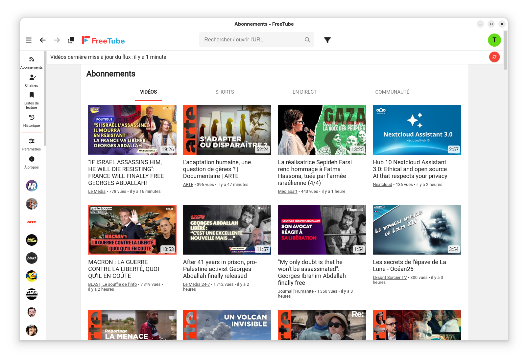The width and height of the screenshot is (528, 362).
Task: Open Journal l'Humanité channel link
Action: pyautogui.click(x=296, y=291)
